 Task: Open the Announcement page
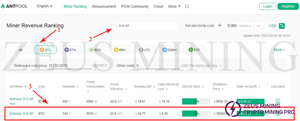[104, 6]
